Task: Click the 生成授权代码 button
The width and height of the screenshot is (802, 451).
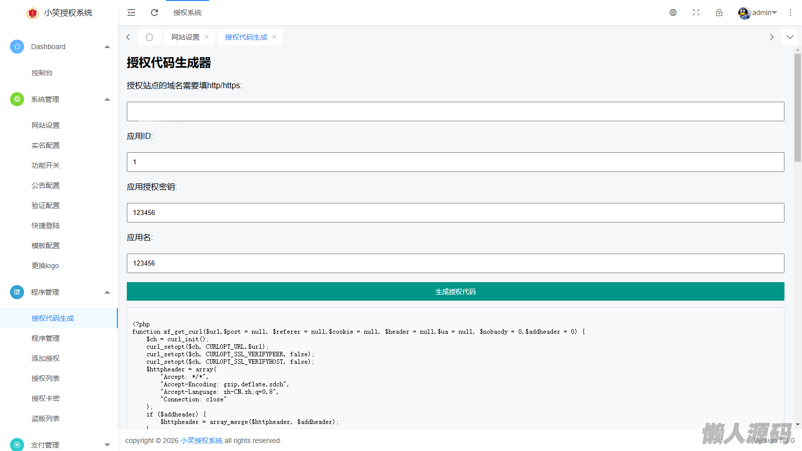Action: pos(455,292)
